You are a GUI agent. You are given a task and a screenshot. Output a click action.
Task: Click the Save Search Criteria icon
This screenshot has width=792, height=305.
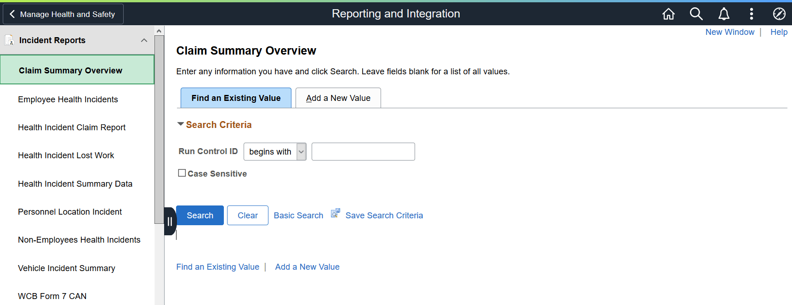pyautogui.click(x=336, y=213)
